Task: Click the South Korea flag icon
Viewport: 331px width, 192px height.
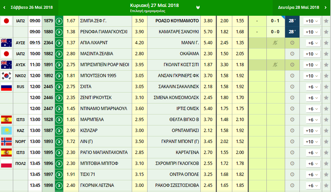Action: tap(6, 76)
